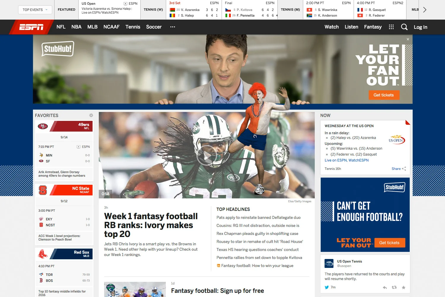Open fantasy football sign-up thumbnail
This screenshot has width=445, height=297.
135,289
